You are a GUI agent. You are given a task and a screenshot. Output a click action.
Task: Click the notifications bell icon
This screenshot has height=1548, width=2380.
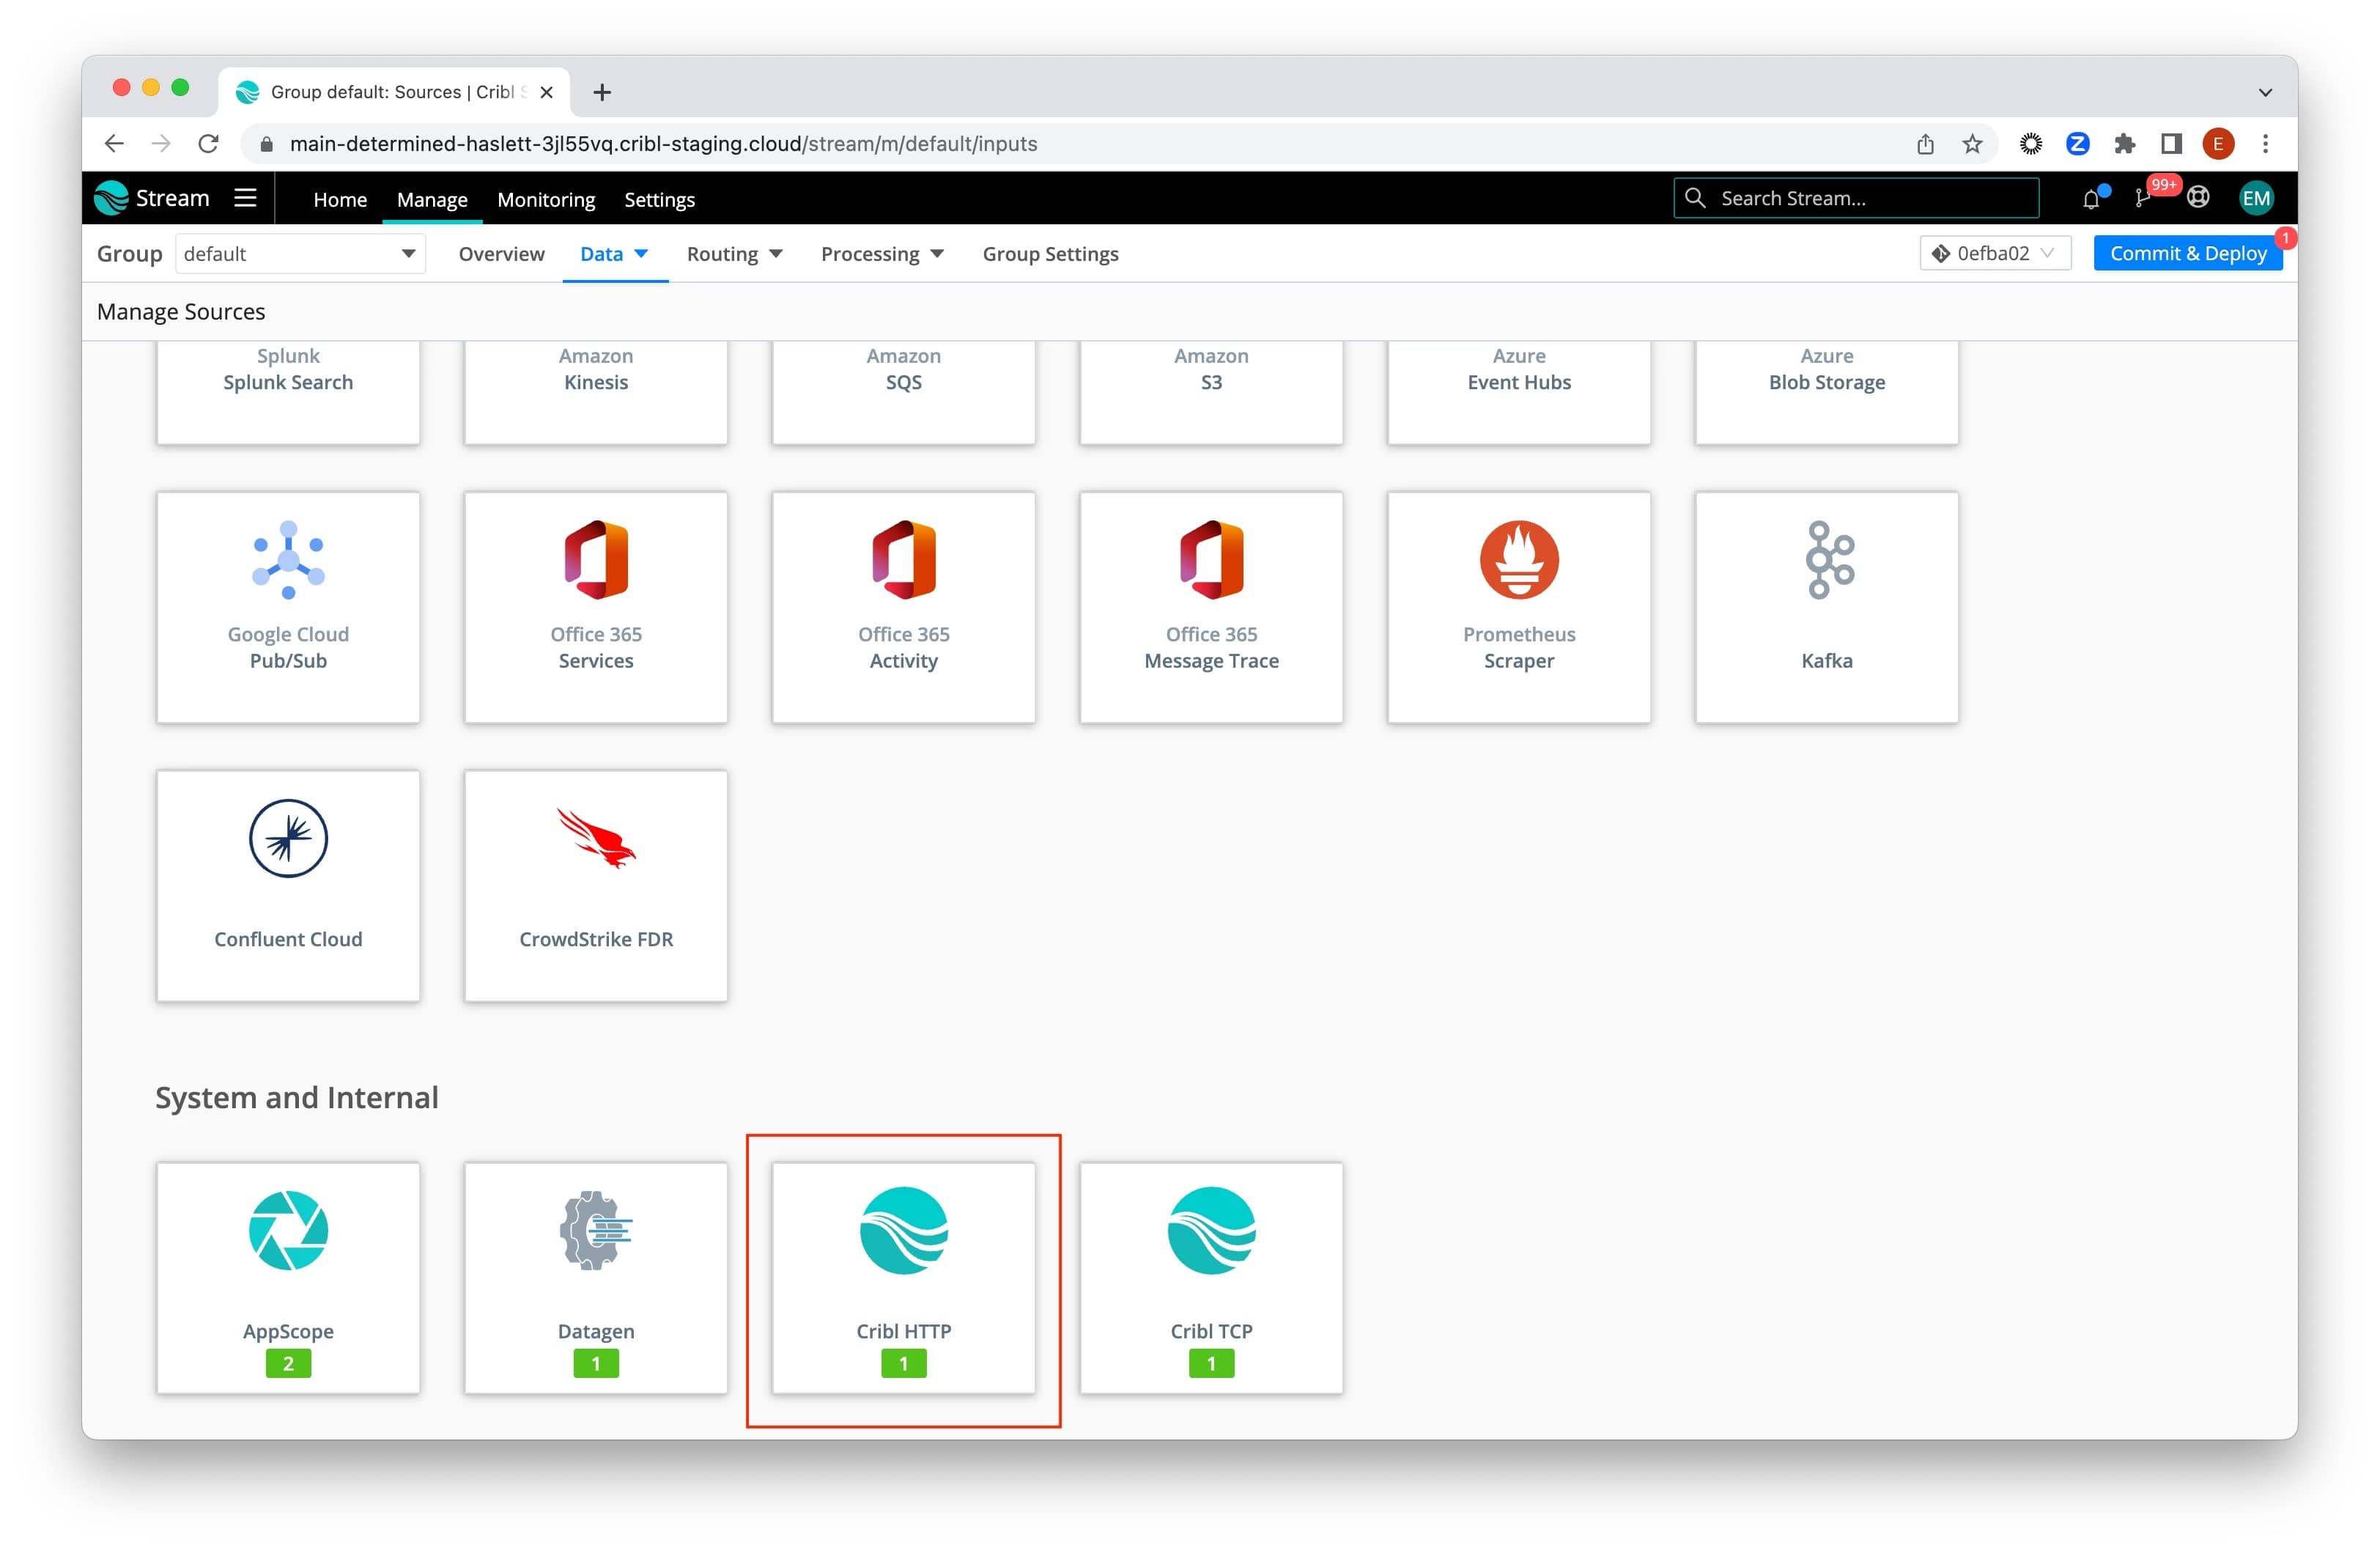2090,199
